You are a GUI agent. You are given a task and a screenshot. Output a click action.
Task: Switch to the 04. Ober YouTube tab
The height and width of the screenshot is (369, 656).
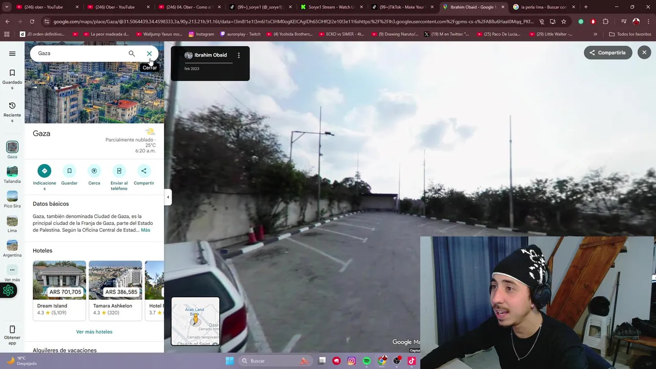pos(189,7)
